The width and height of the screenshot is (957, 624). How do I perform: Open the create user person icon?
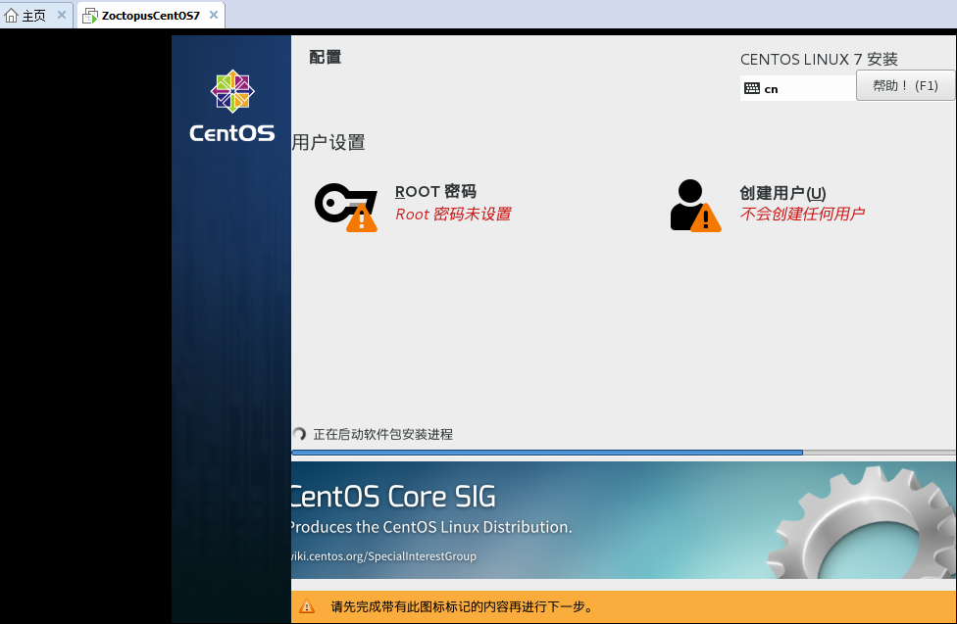point(695,206)
